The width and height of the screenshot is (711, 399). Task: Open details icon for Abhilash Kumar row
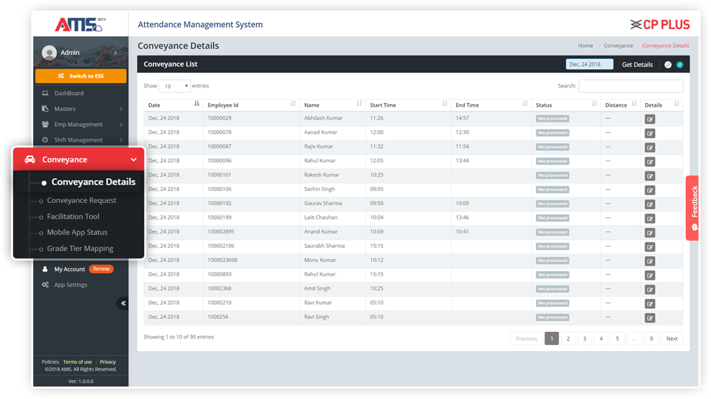point(650,119)
